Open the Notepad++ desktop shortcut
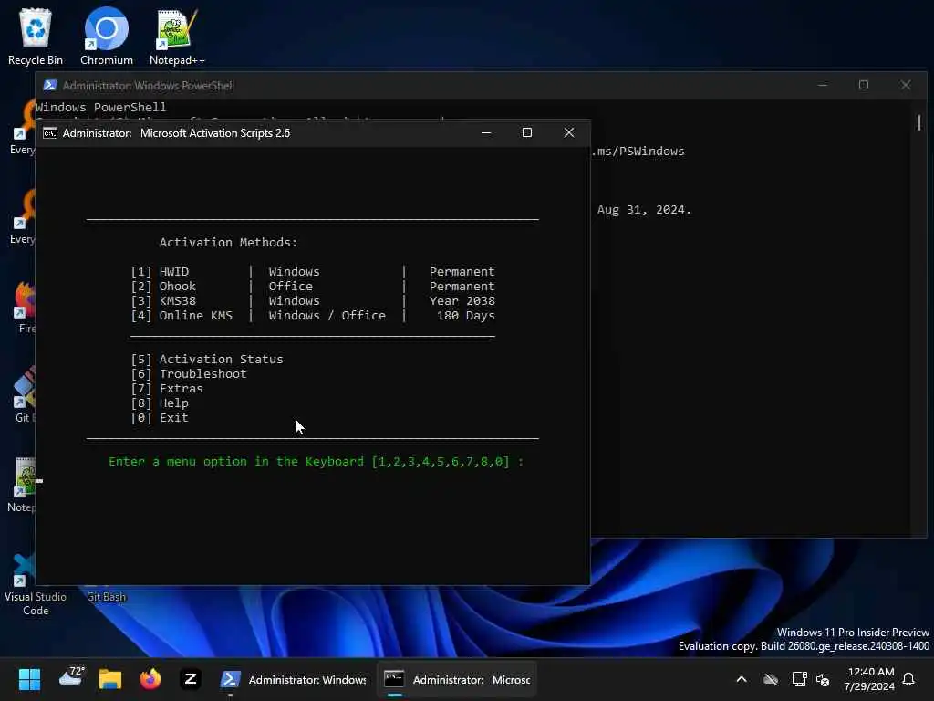 point(177,37)
